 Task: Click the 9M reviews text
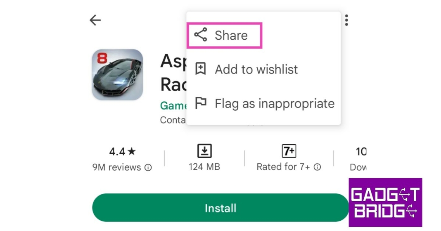point(116,167)
